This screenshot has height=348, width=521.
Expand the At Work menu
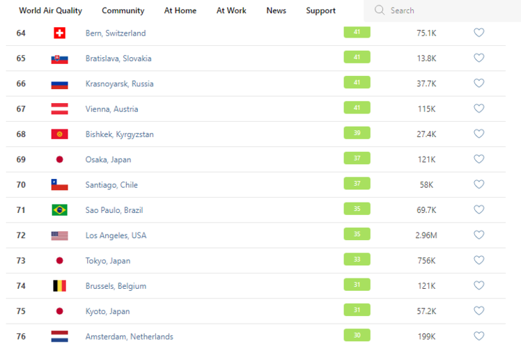coord(231,10)
